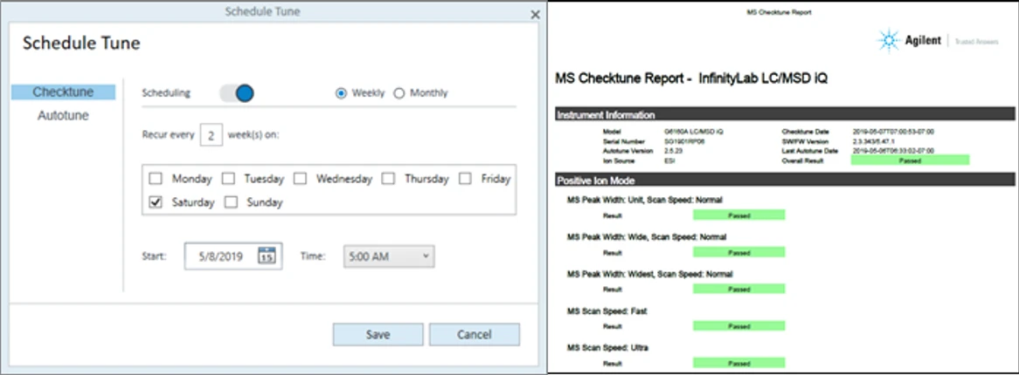Screen dimensions: 1019x375
Task: Check the Wednesday checkbox
Action: click(x=300, y=179)
